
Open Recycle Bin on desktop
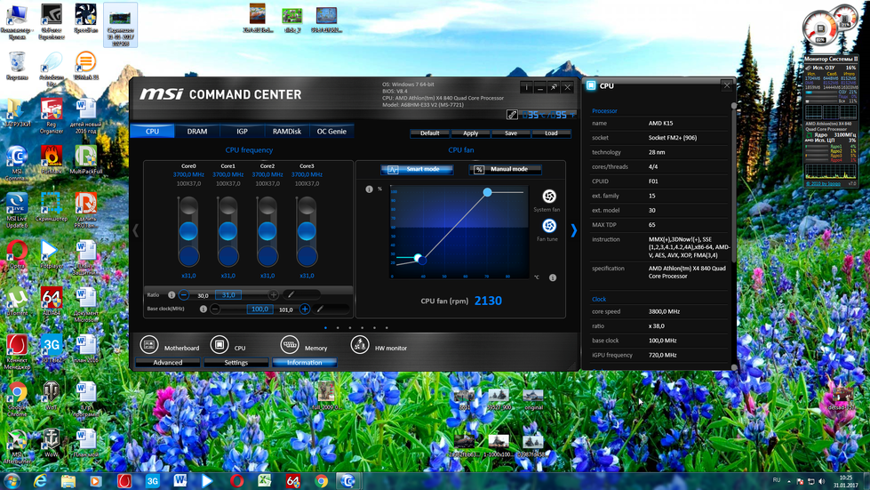coord(17,66)
